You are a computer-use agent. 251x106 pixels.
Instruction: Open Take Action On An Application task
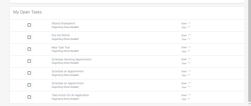70,95
